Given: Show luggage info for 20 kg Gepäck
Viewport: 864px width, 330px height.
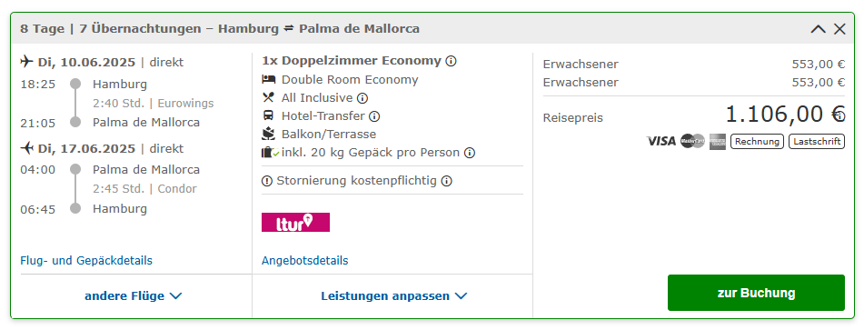Looking at the screenshot, I should (469, 153).
